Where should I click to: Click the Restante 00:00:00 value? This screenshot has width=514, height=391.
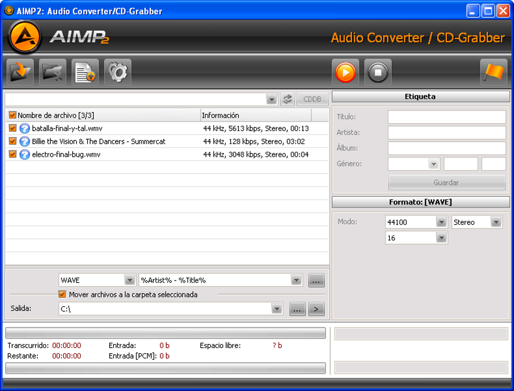click(67, 356)
